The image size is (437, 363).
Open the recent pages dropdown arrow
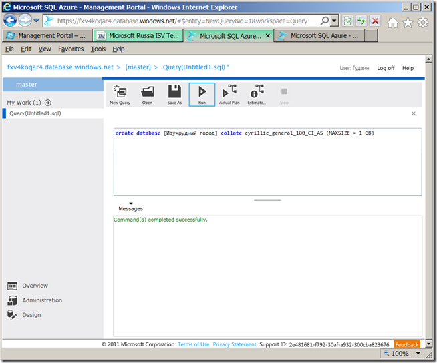(x=36, y=20)
